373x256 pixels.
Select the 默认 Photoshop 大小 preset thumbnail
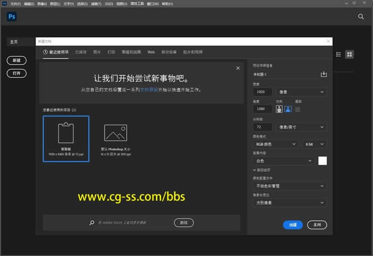point(115,137)
